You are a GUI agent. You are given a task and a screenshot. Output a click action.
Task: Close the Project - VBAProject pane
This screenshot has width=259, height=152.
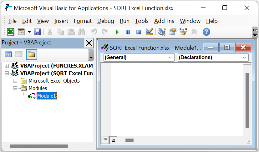(89, 43)
